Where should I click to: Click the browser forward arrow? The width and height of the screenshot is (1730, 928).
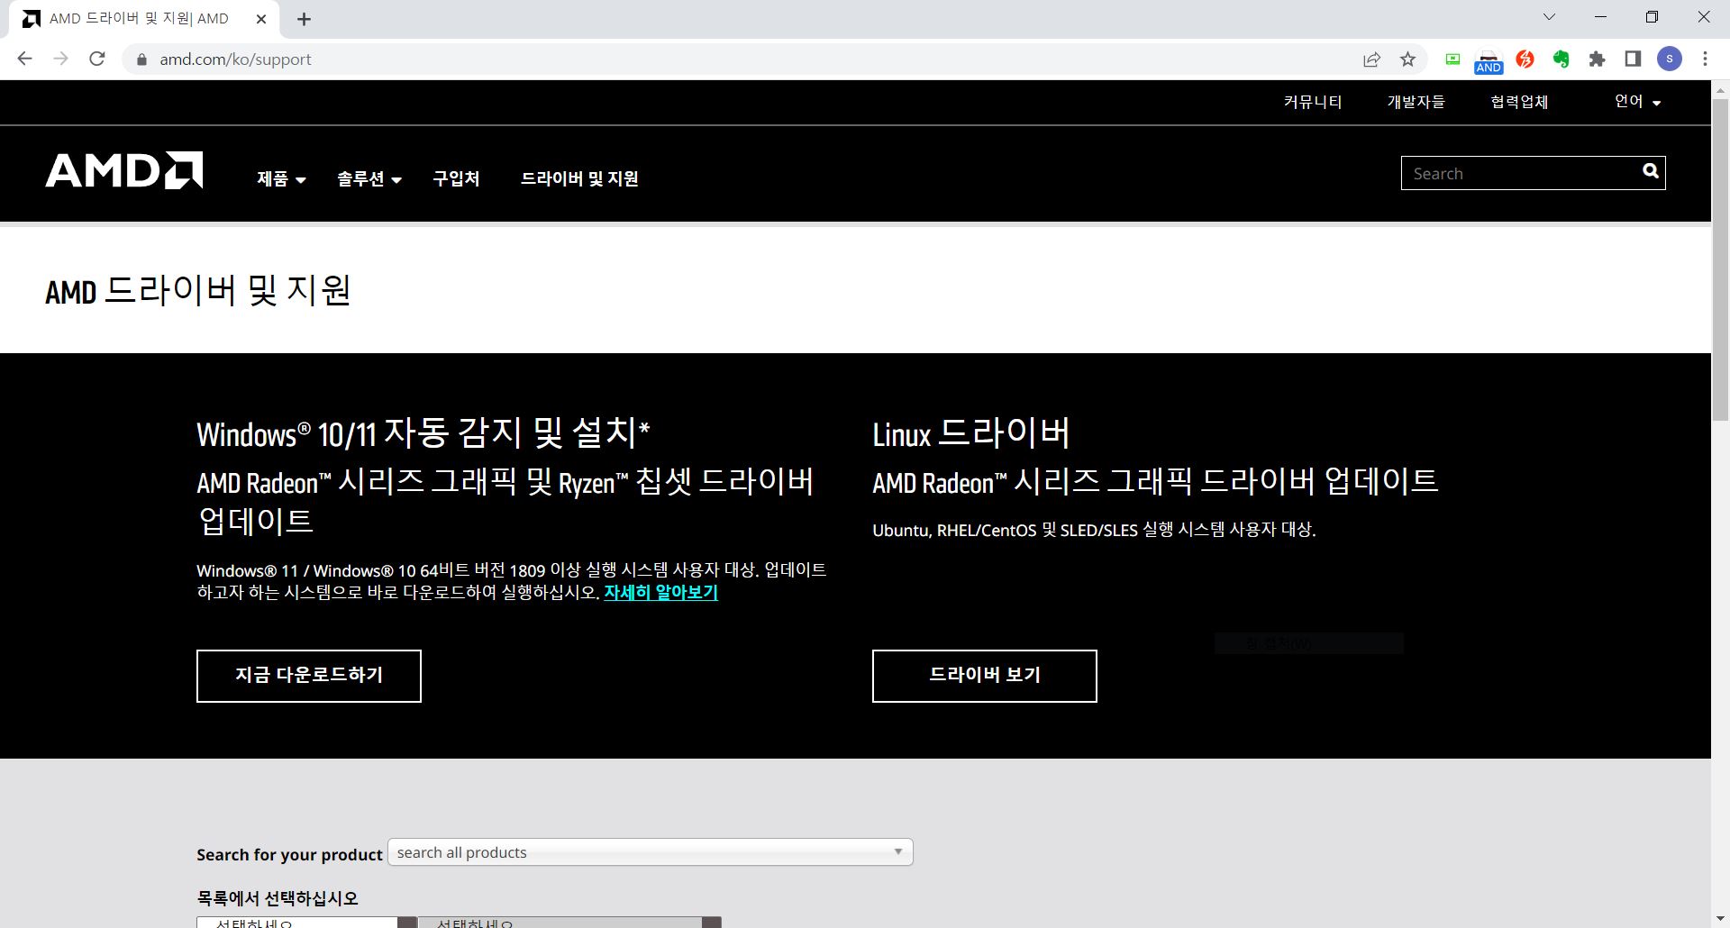(x=60, y=59)
